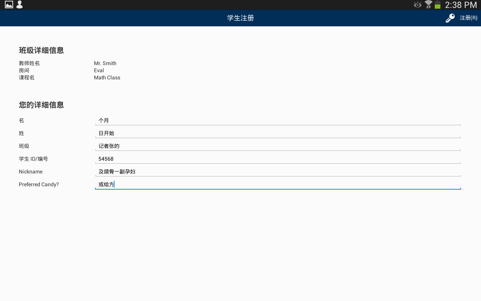481x301 pixels.
Task: Click the 注册(R) register button
Action: click(469, 18)
